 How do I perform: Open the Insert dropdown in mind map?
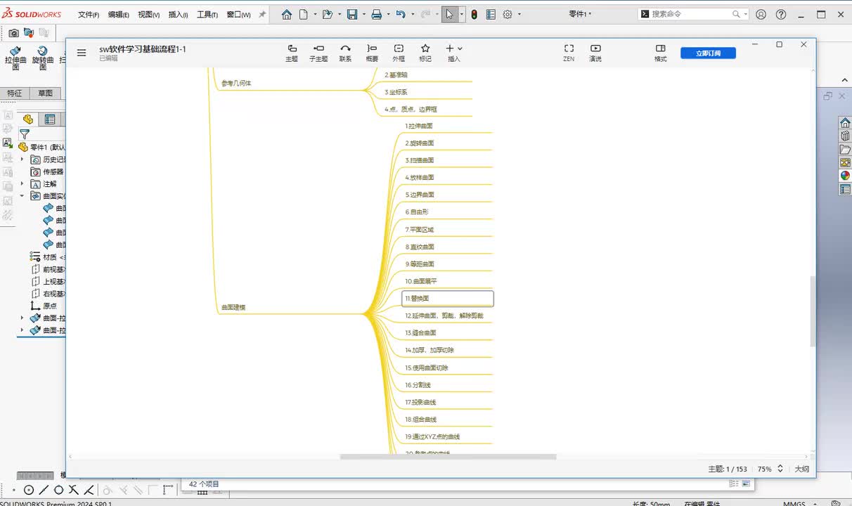[x=454, y=53]
